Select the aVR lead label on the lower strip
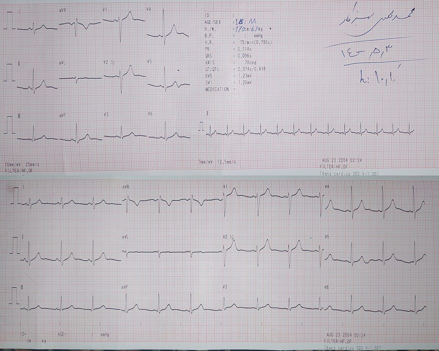The image size is (439, 351). point(126,187)
